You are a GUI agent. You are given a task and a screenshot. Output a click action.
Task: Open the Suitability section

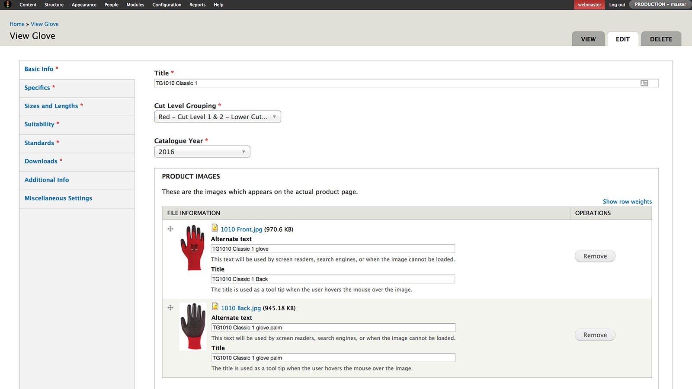[77, 125]
